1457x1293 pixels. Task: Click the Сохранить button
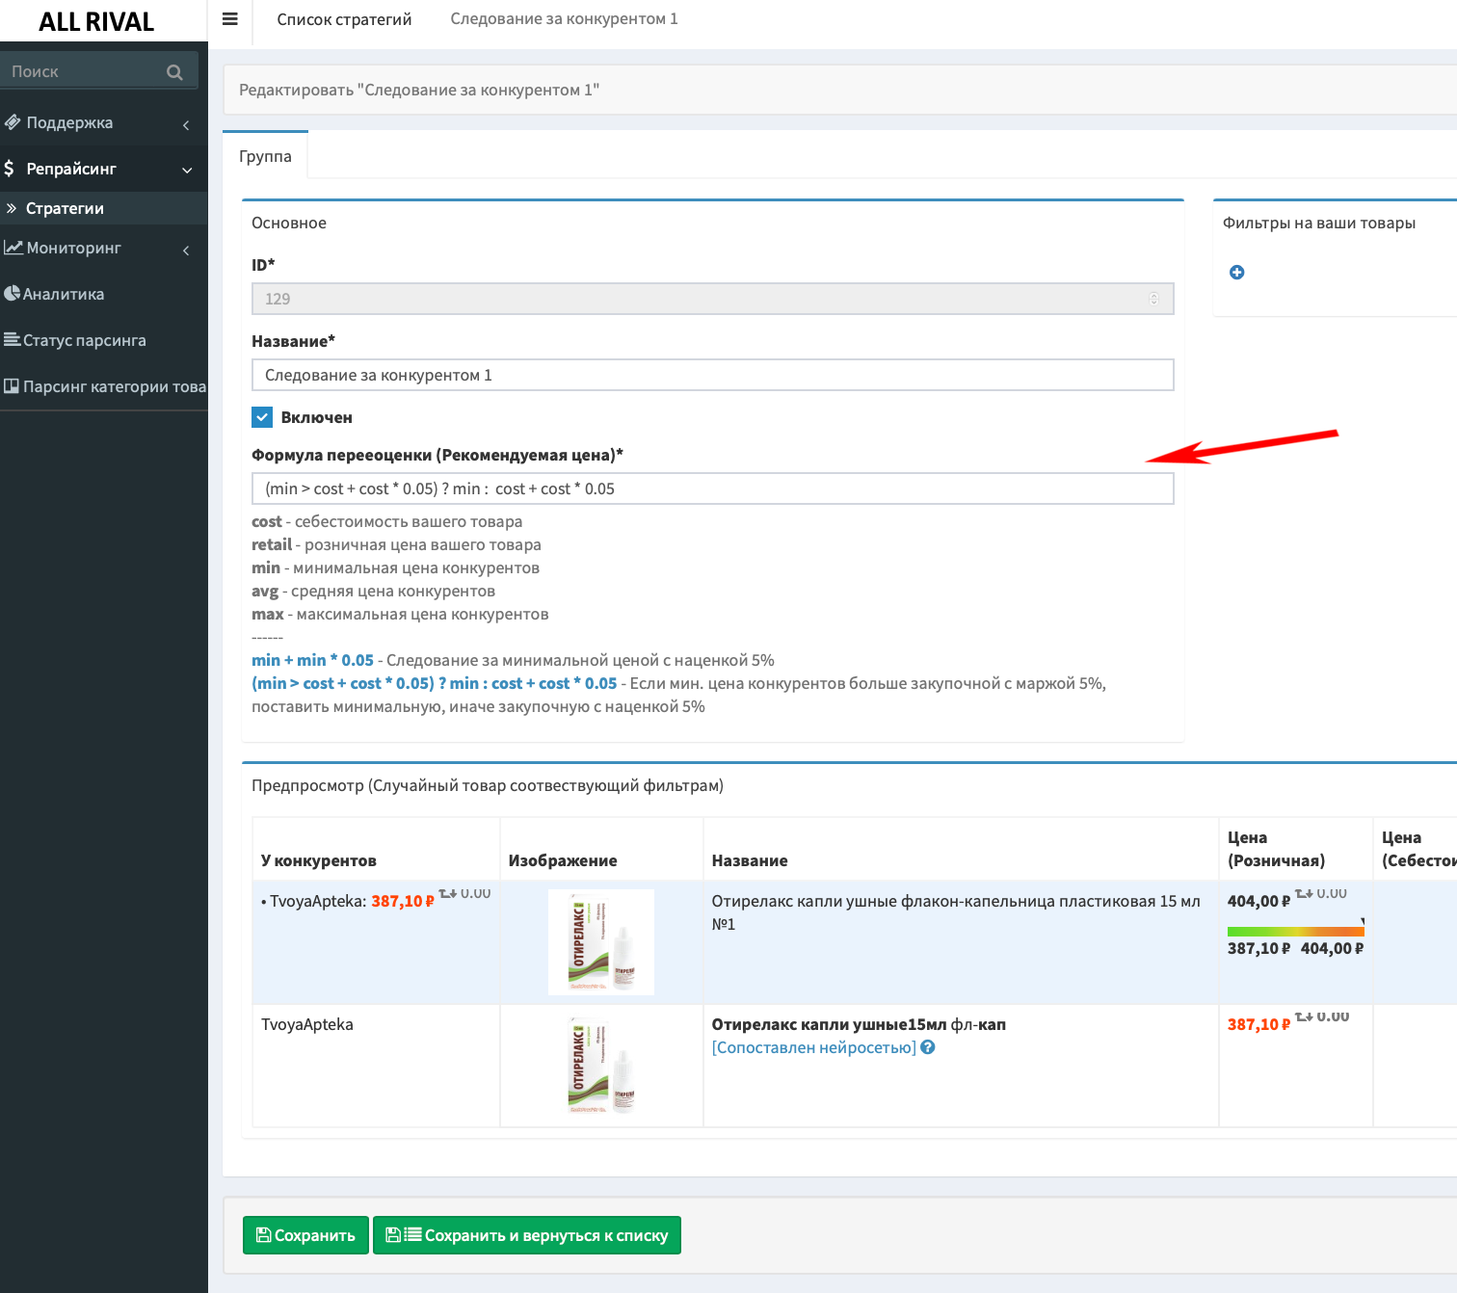[305, 1235]
